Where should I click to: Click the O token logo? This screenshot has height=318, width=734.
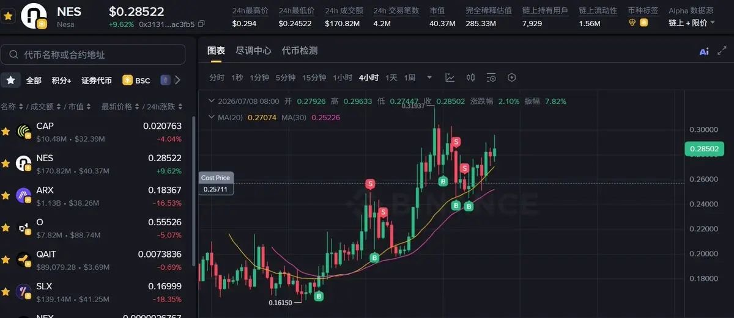(x=24, y=228)
